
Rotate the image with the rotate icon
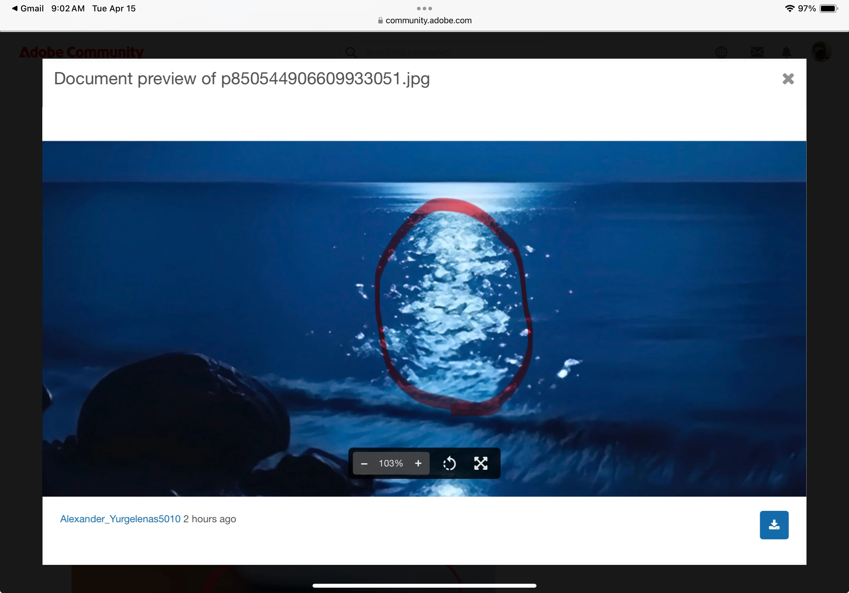tap(449, 463)
